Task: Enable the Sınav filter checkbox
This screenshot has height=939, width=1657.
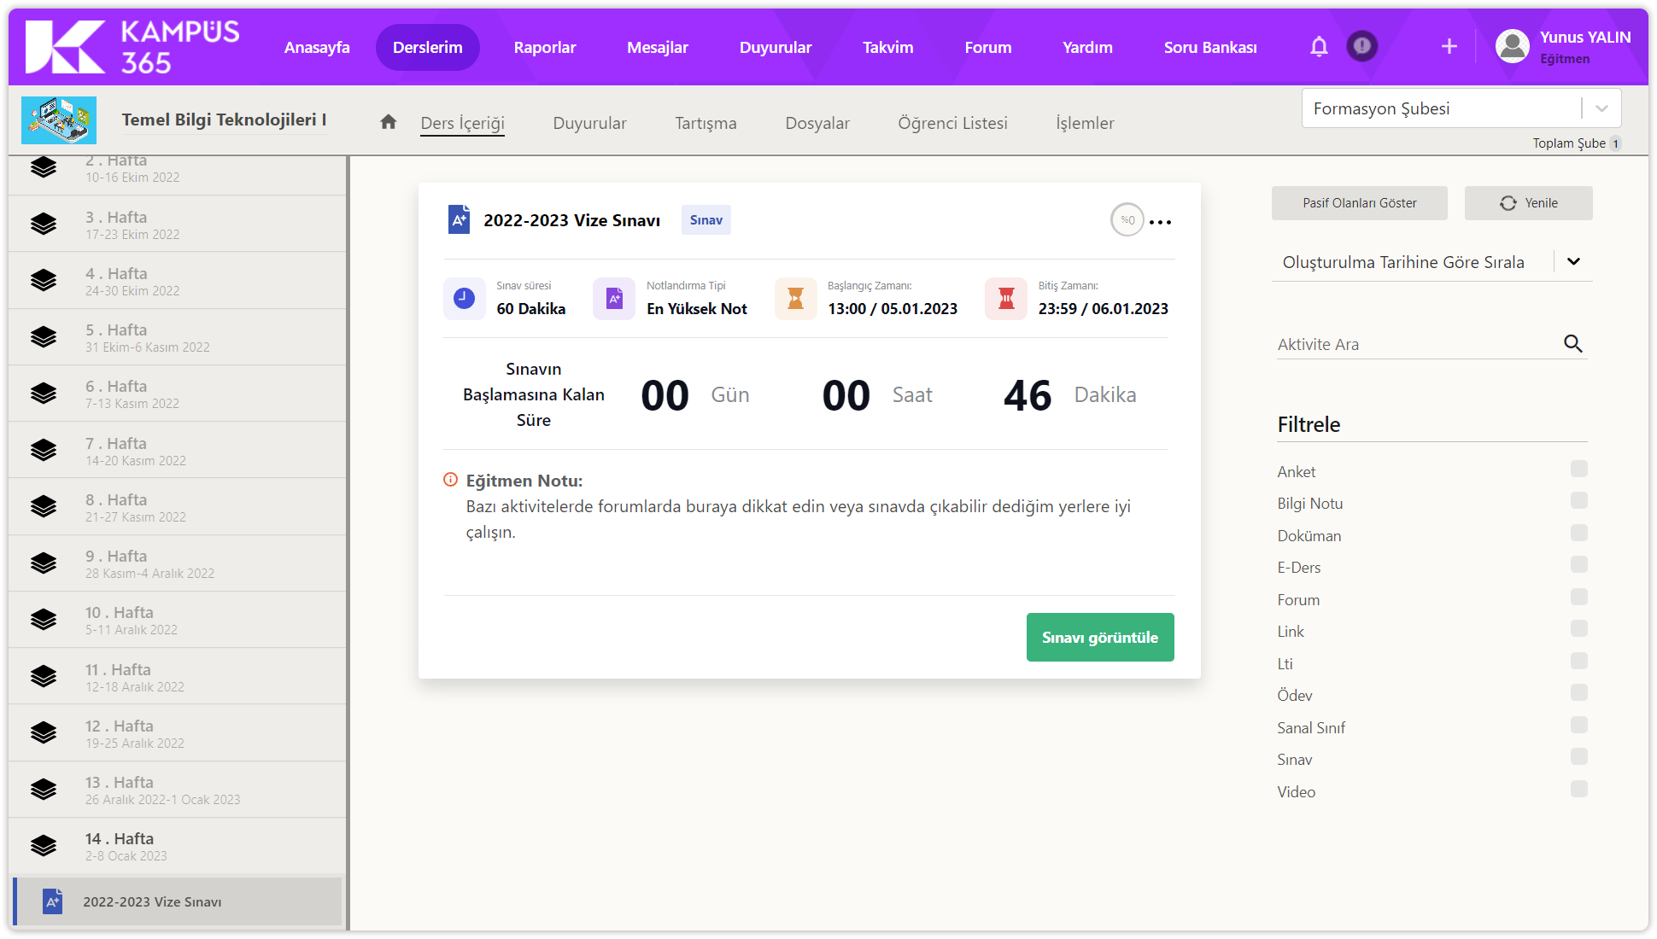Action: (1578, 757)
